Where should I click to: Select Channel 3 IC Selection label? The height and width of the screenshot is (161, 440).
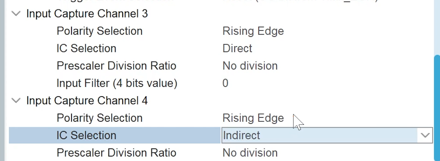click(86, 48)
